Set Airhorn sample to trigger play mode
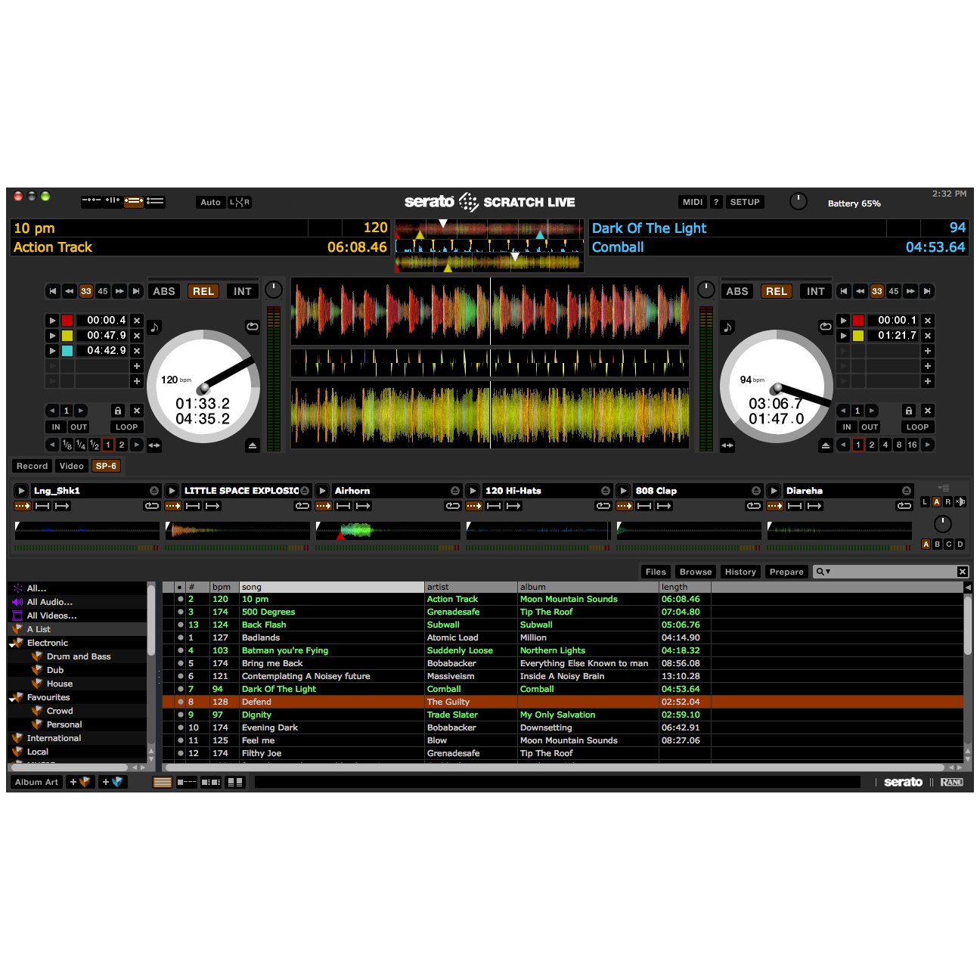The width and height of the screenshot is (980, 980). [x=324, y=506]
